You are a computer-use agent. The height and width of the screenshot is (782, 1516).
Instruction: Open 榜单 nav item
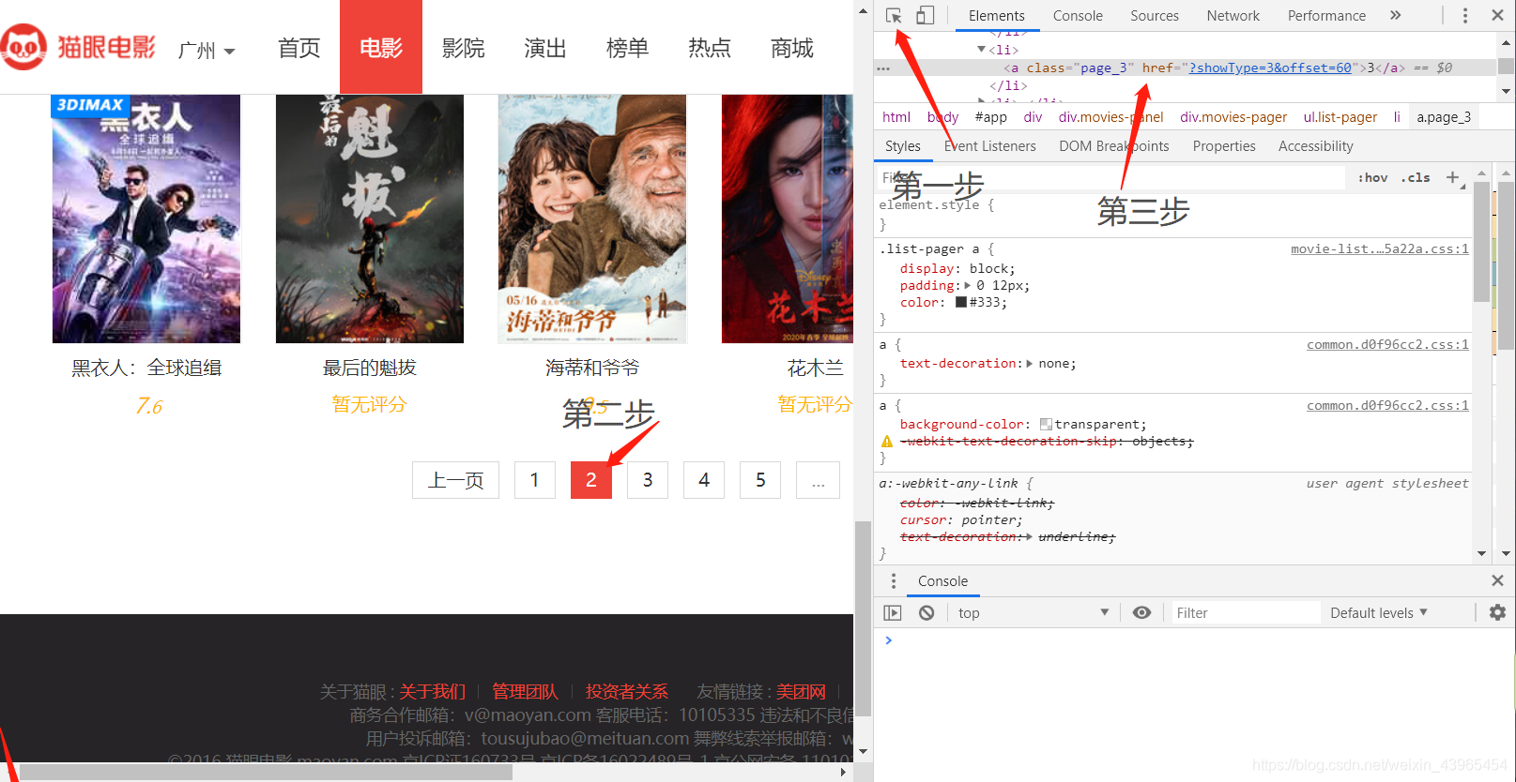pyautogui.click(x=628, y=48)
